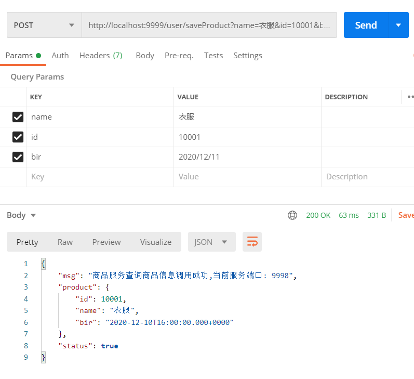The height and width of the screenshot is (379, 414).
Task: Click the 63 ms response time
Action: coord(349,215)
